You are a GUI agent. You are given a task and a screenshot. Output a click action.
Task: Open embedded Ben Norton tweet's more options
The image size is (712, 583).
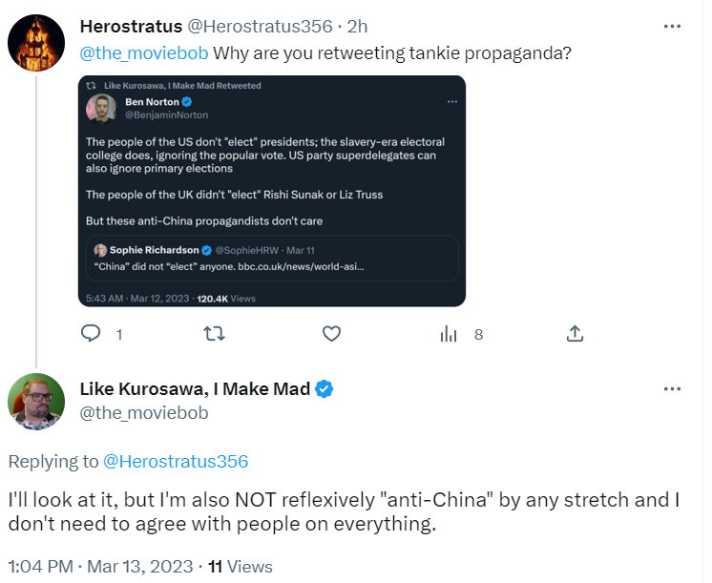450,101
